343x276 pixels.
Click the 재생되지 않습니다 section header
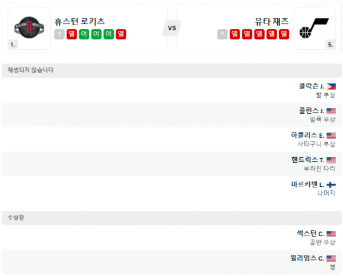(31, 70)
